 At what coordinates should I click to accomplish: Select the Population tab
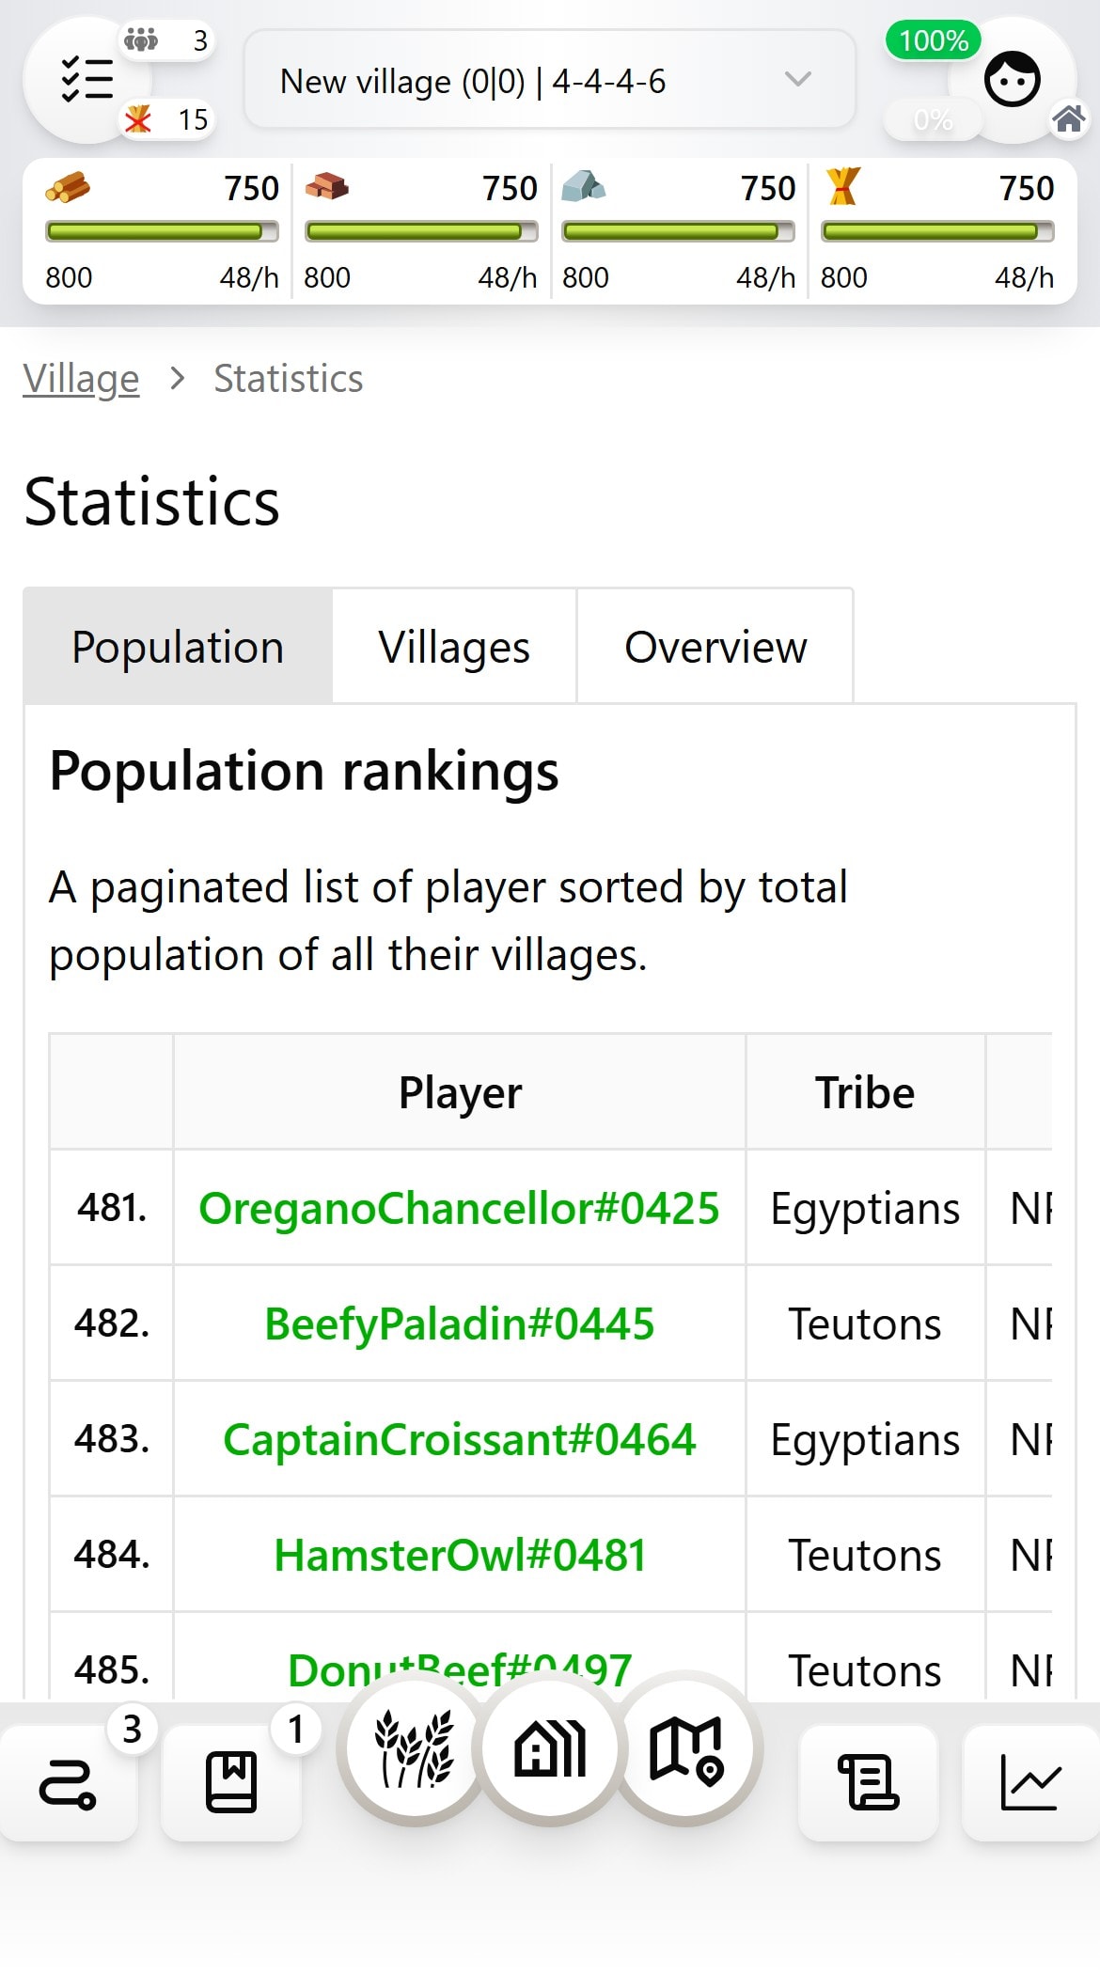point(178,647)
